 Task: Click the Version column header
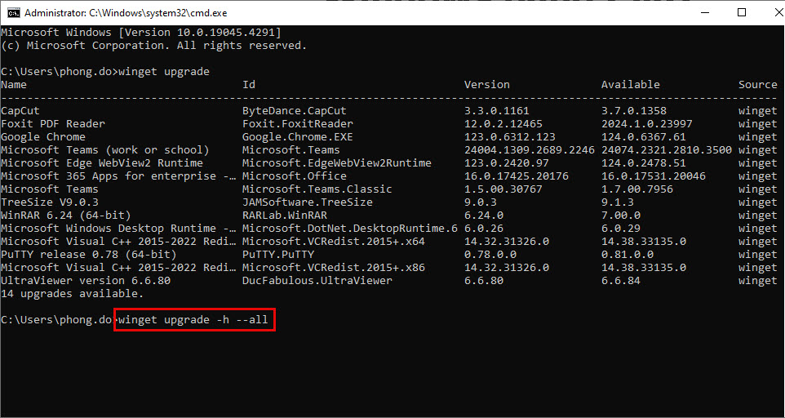(x=487, y=85)
